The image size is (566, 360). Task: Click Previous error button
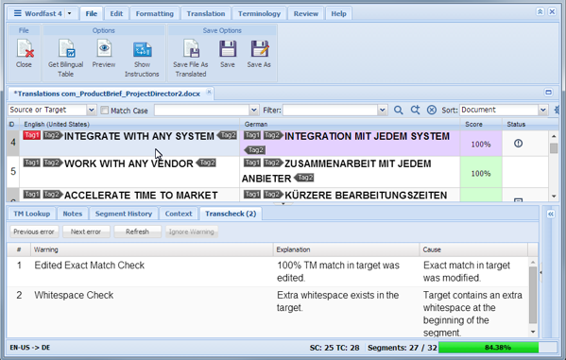(x=34, y=231)
